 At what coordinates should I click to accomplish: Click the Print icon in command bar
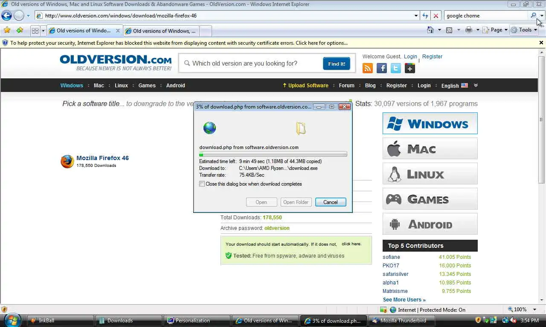tap(469, 30)
